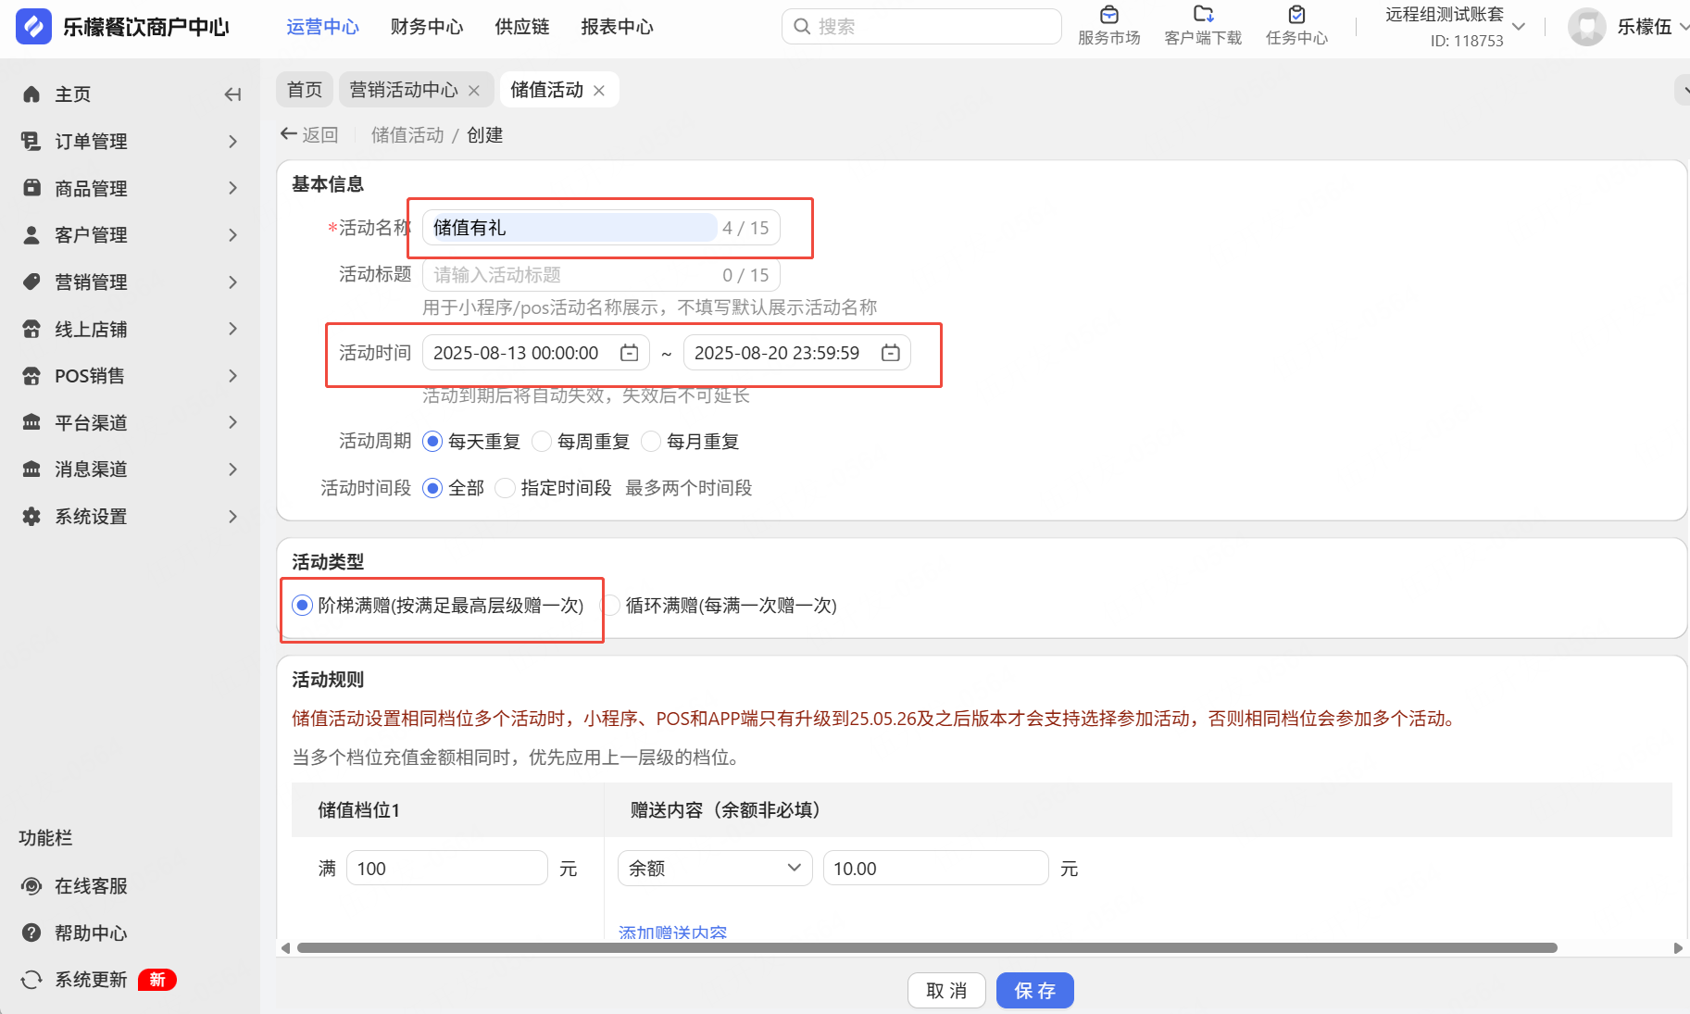Click the 营销管理 tag icon
Image resolution: width=1690 pixels, height=1014 pixels.
pos(31,282)
